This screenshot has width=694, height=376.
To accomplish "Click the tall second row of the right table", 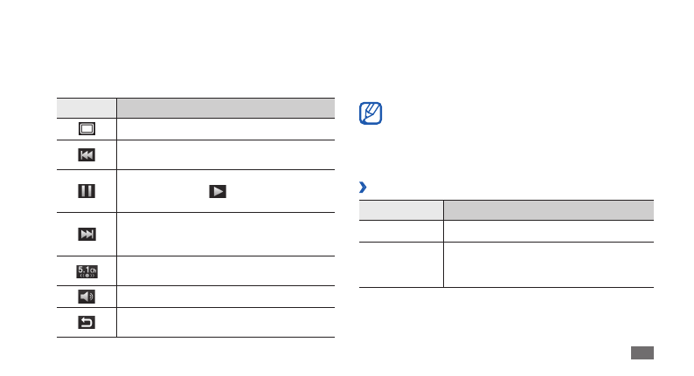I will (x=506, y=264).
